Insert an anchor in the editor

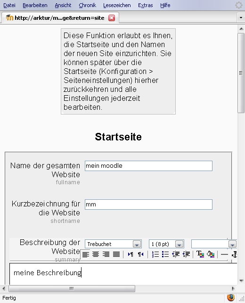coord(234,254)
